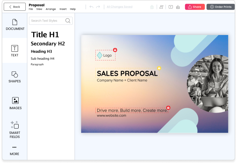This screenshot has width=237, height=164.
Task: Click the download icon
Action: [178, 7]
